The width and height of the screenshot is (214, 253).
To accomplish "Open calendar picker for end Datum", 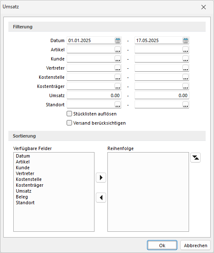I will click(x=186, y=40).
